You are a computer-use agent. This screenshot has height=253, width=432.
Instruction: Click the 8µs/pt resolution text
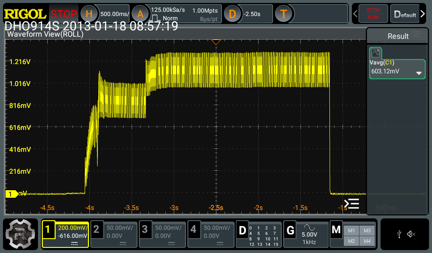(208, 19)
